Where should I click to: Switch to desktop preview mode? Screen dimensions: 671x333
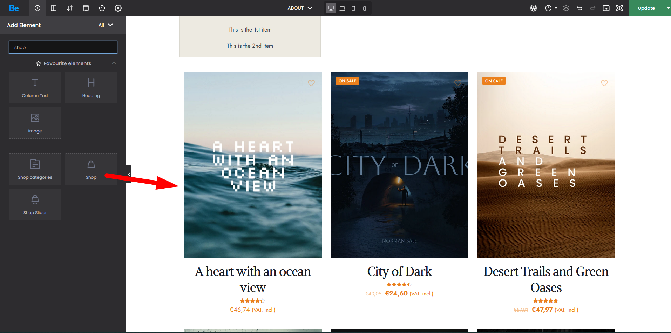pos(331,8)
